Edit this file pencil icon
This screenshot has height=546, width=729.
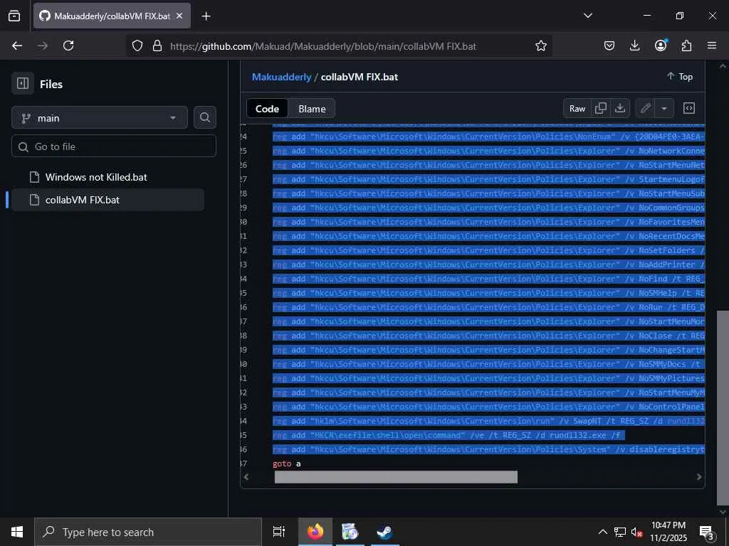pos(645,108)
